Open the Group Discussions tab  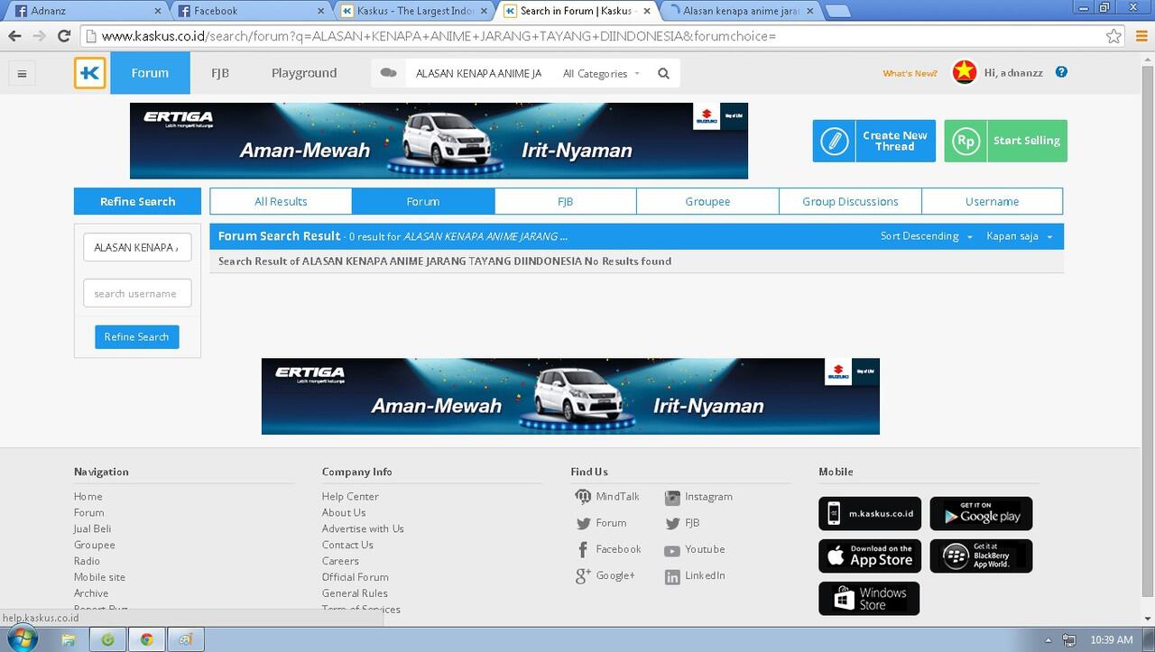coord(850,201)
